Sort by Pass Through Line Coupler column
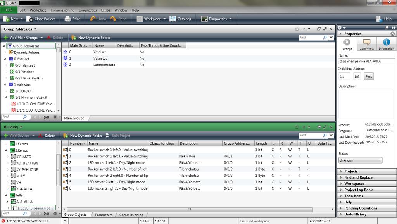397x224 pixels. 162,46
